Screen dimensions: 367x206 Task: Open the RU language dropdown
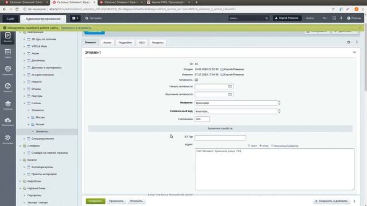pos(325,18)
